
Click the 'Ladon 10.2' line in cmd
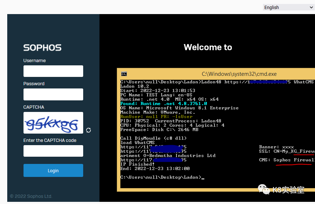(x=135, y=86)
